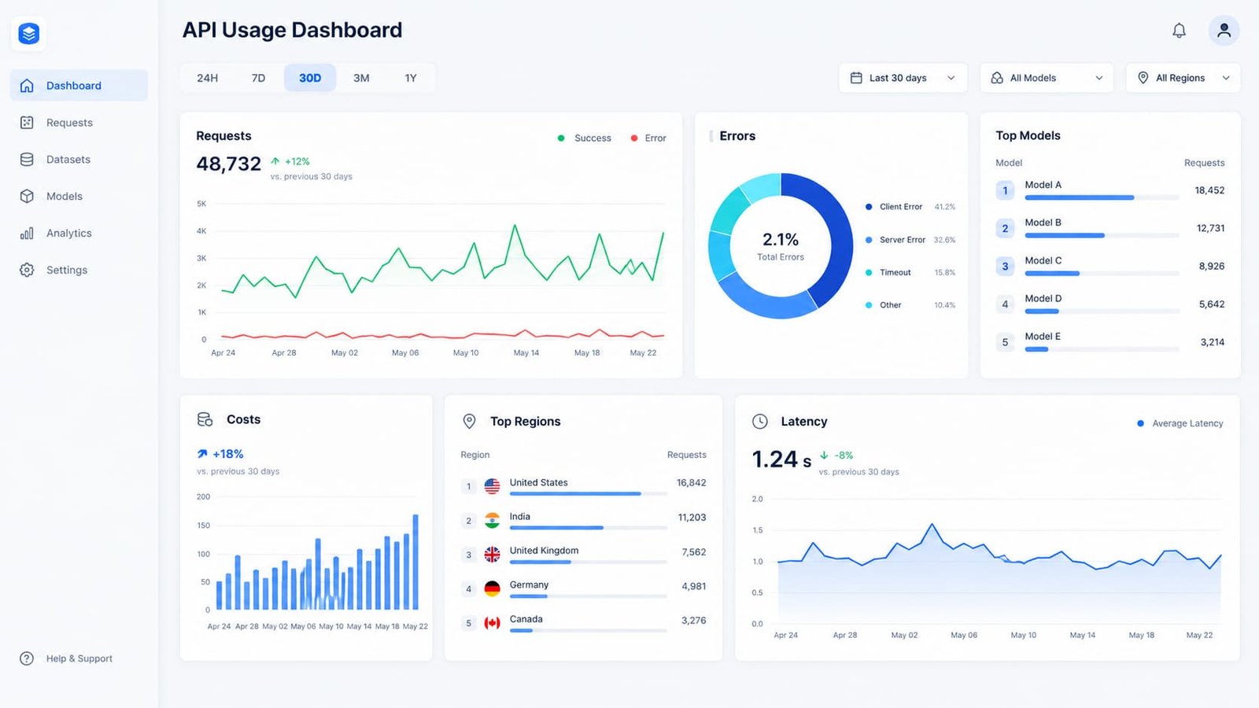Toggle the Average Latency legend item
The height and width of the screenshot is (708, 1259).
click(1180, 423)
